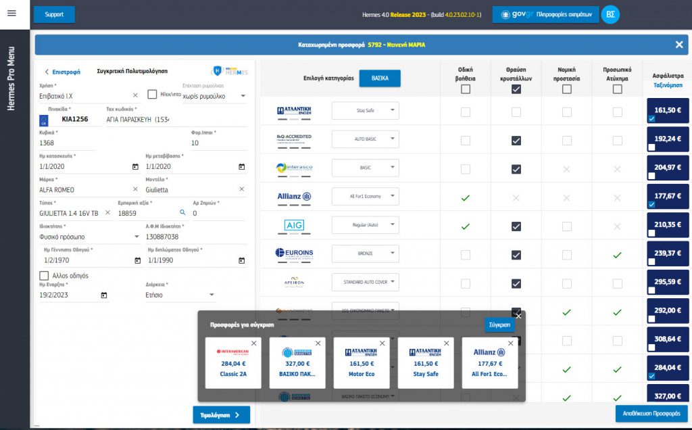Toggle the Άλλος οδηγός checkbox
This screenshot has width=692, height=430.
(x=44, y=275)
